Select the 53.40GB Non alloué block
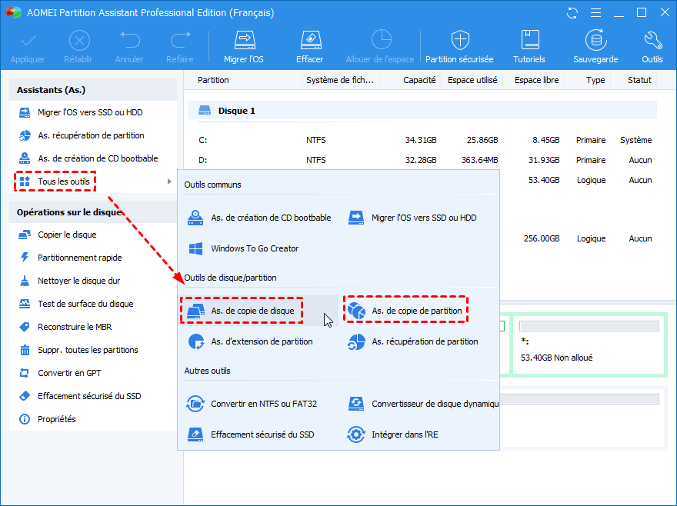 pos(589,344)
